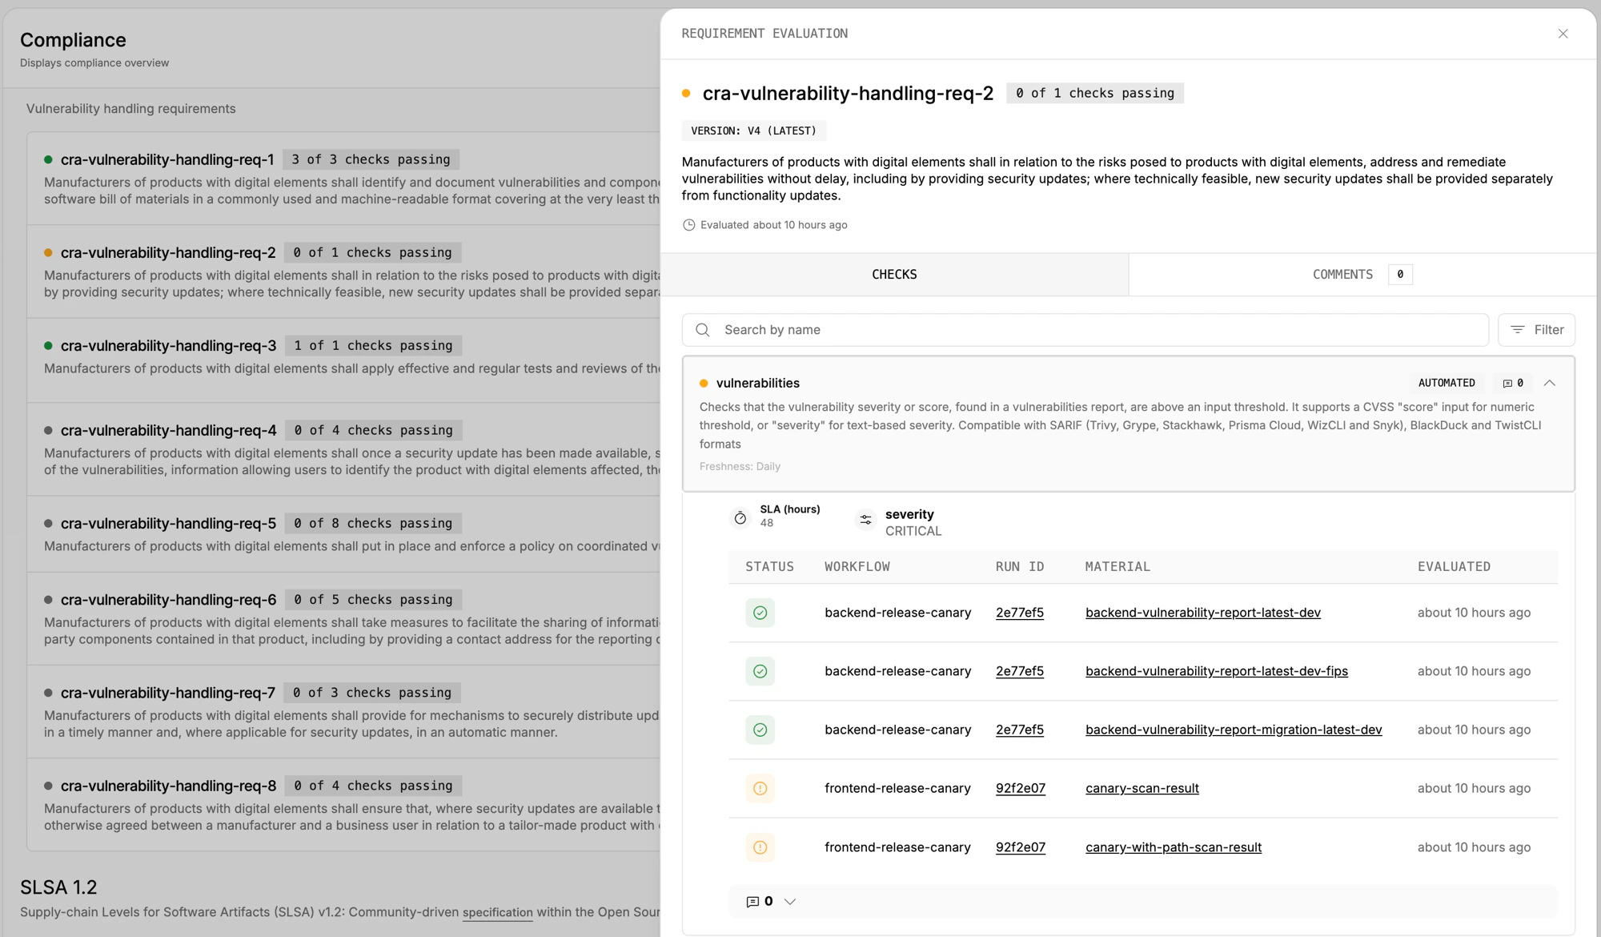
Task: Collapse the vulnerabilities check card
Action: tap(1550, 383)
